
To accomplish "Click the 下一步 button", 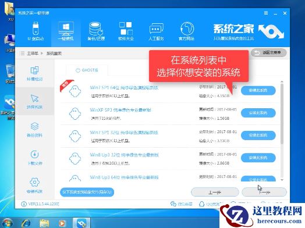I will tap(264, 193).
